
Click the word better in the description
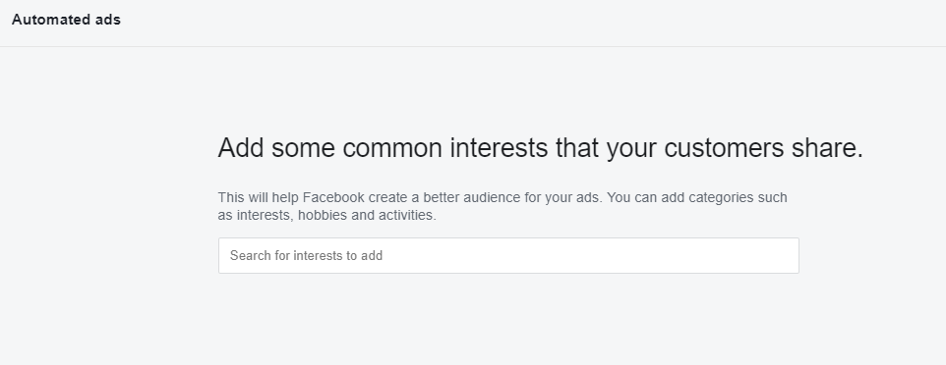pyautogui.click(x=441, y=197)
